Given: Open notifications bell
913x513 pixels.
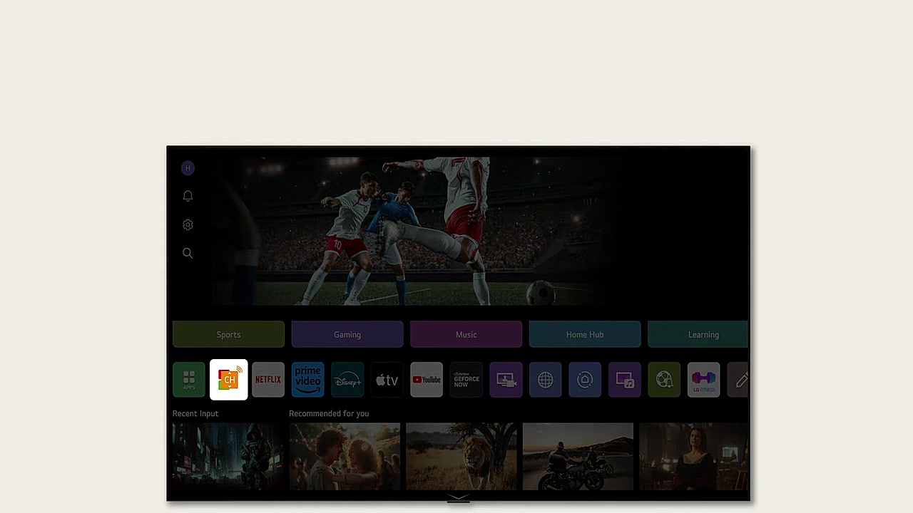Looking at the screenshot, I should [188, 196].
